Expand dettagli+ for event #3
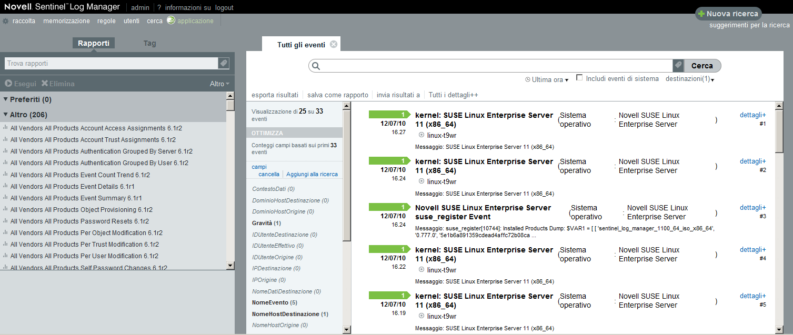 [753, 207]
